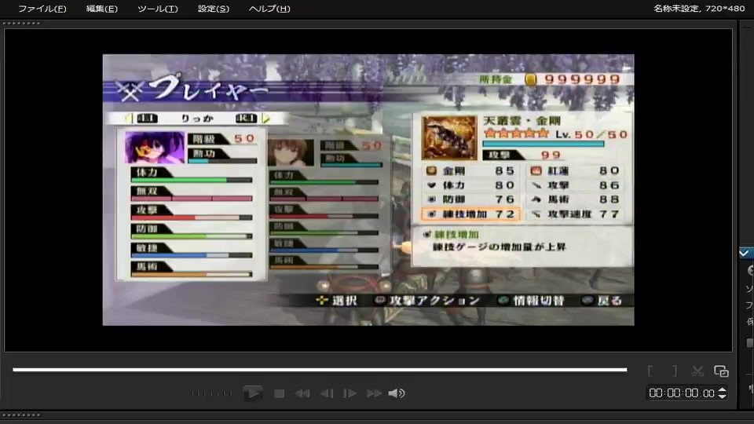Click the blue checkmark on right panel
The height and width of the screenshot is (424, 754).
click(745, 253)
